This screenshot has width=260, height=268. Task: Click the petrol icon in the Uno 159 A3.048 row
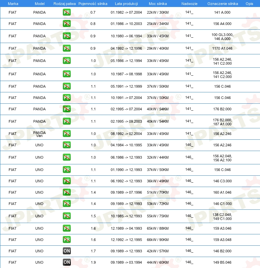[x=66, y=240]
